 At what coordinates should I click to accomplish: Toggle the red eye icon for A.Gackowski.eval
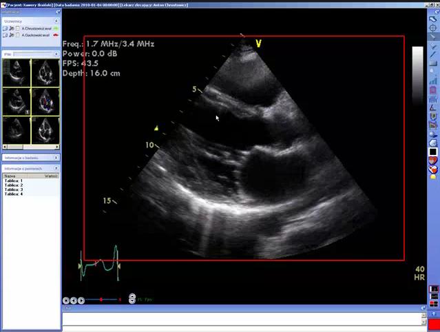coord(55,34)
